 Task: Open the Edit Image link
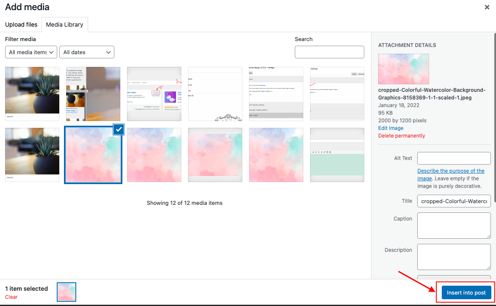391,128
